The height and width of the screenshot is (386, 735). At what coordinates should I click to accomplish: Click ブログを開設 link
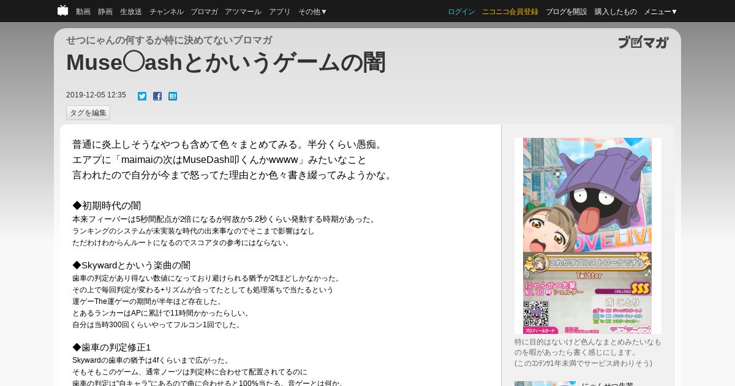[567, 12]
